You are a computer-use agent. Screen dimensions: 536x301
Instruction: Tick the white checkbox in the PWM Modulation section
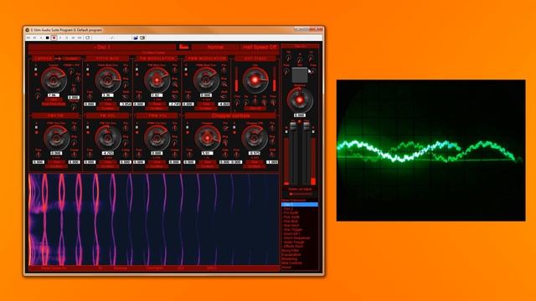186,69
